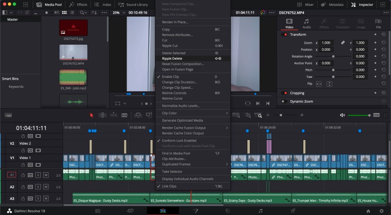Click the viewer loop playback icon
This screenshot has height=215, width=391.
tap(247, 103)
